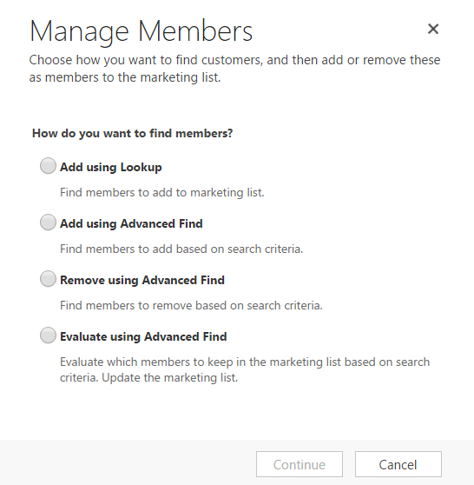Select the Add using Advanced Find radio button

tap(48, 223)
